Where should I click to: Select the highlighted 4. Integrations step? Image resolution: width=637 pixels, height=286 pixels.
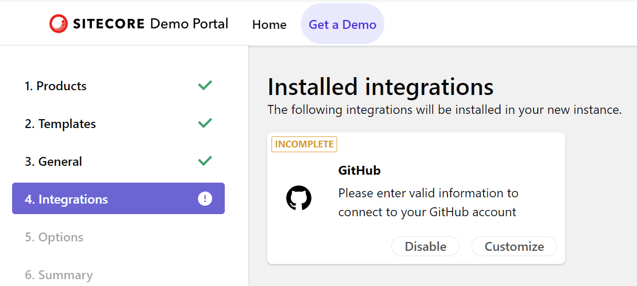66,199
